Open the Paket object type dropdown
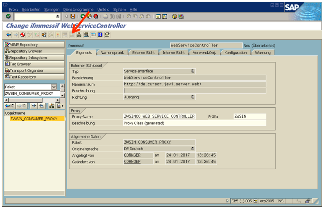This screenshot has height=208, width=324. coord(54,87)
